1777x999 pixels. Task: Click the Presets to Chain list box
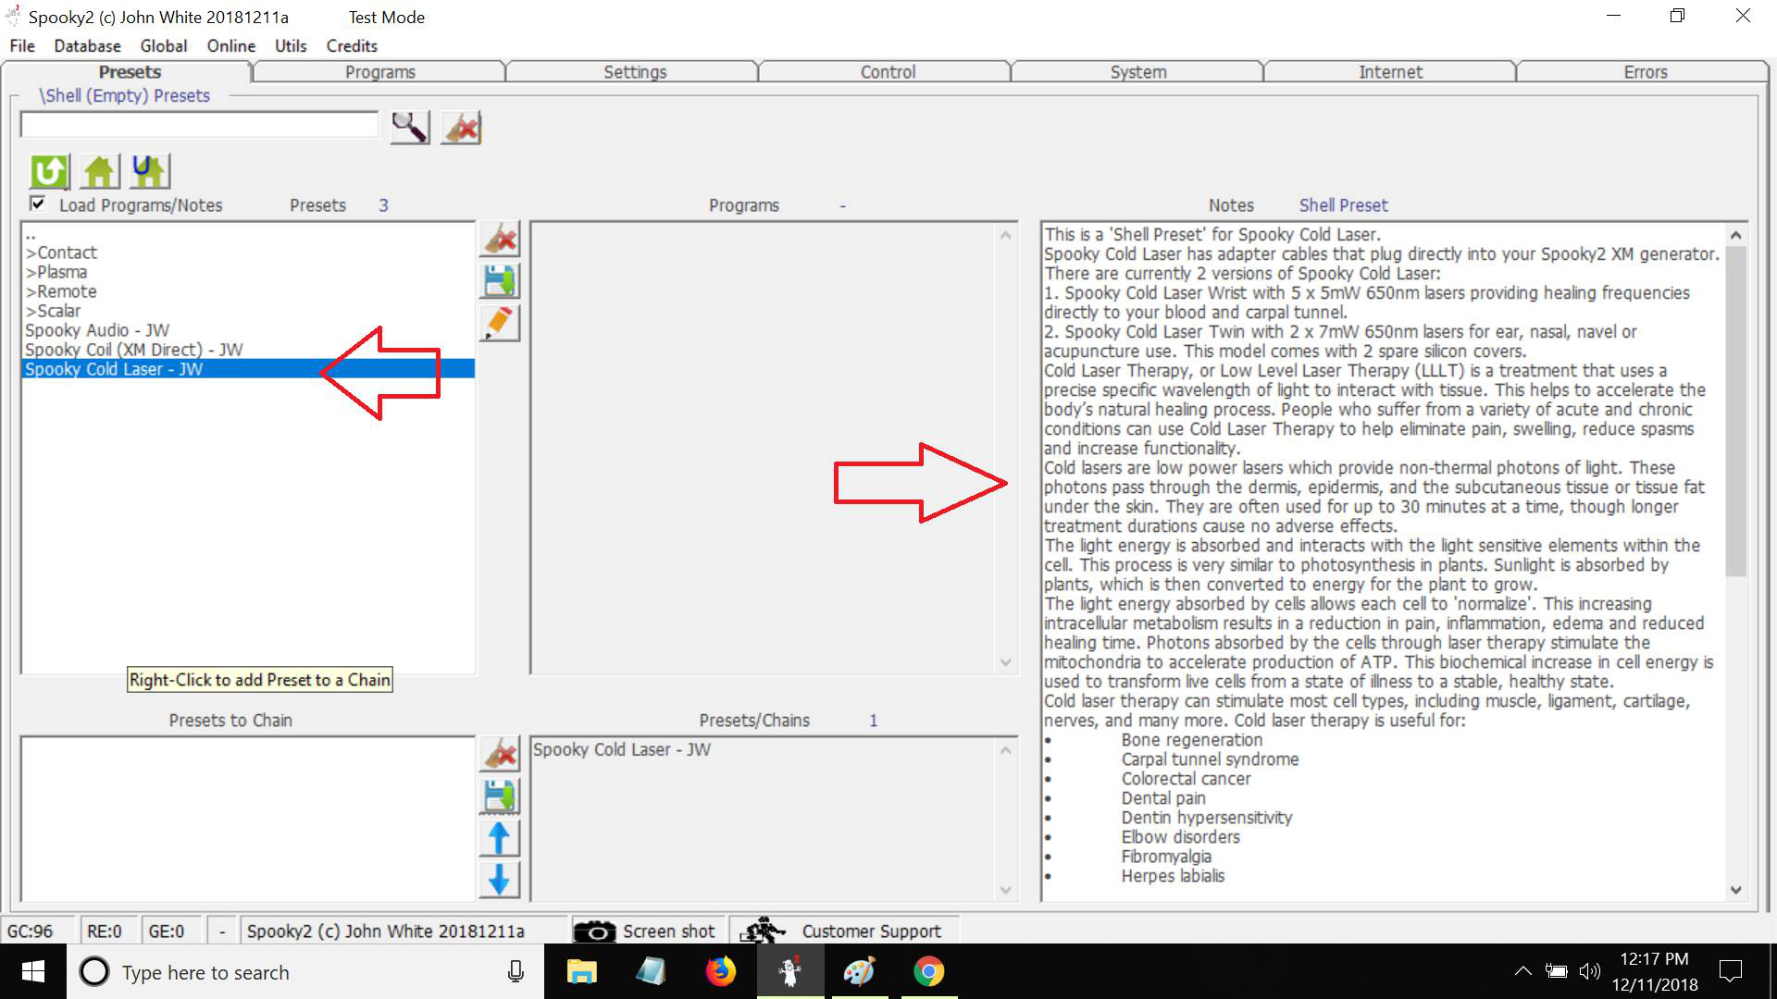click(248, 819)
